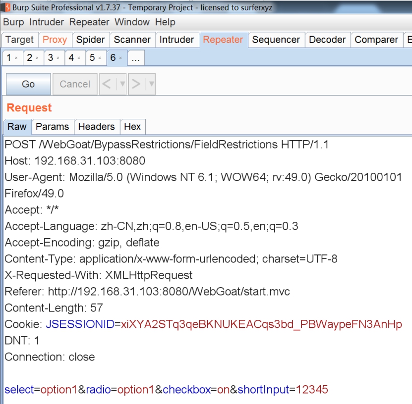This screenshot has height=404, width=412.
Task: Click the Accept-Language header line
Action: pyautogui.click(x=151, y=226)
